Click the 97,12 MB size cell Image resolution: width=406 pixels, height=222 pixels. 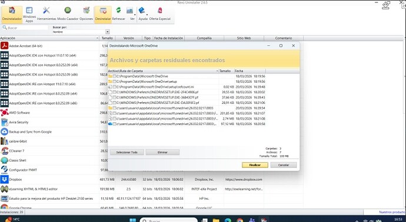[227, 124]
